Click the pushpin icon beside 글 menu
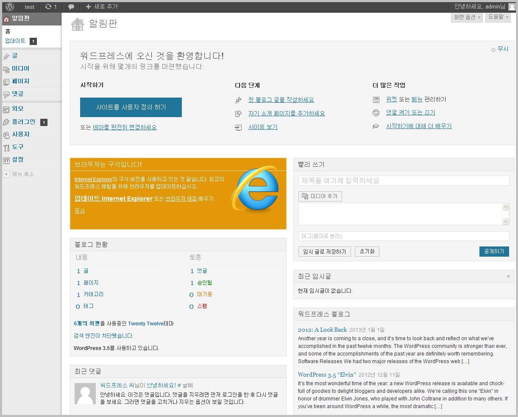 [6, 56]
